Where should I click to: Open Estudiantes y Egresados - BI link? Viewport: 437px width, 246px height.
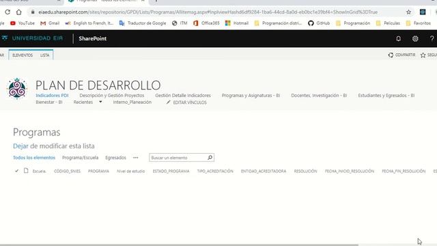pos(386,96)
